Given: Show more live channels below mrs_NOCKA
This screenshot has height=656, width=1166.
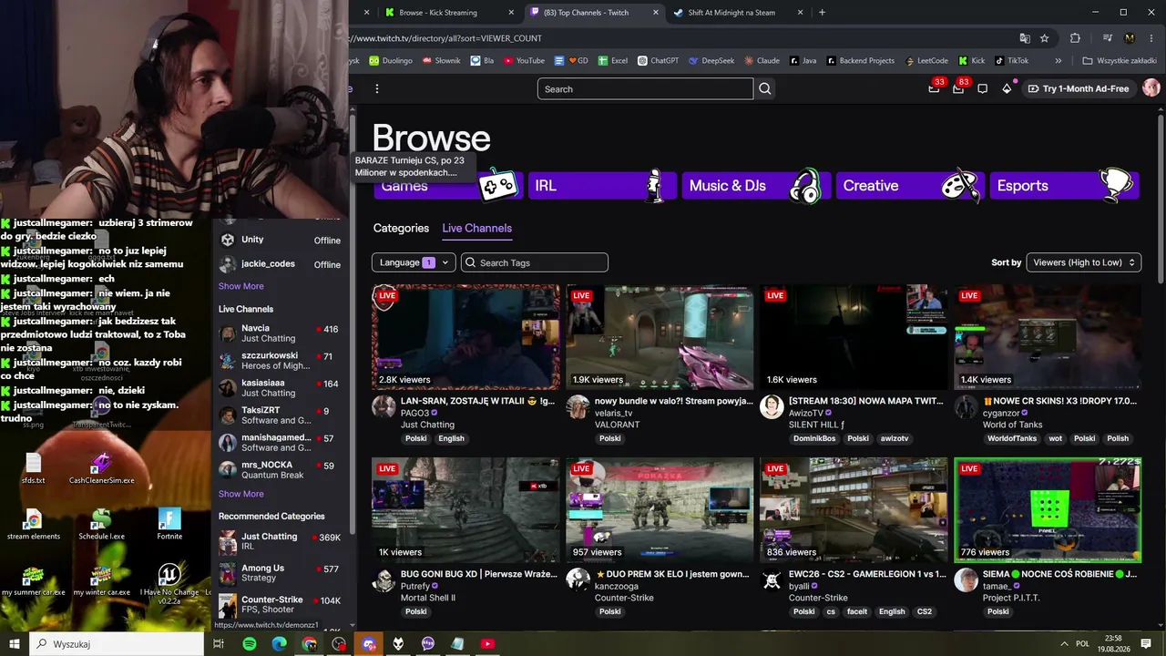Looking at the screenshot, I should pos(240,494).
